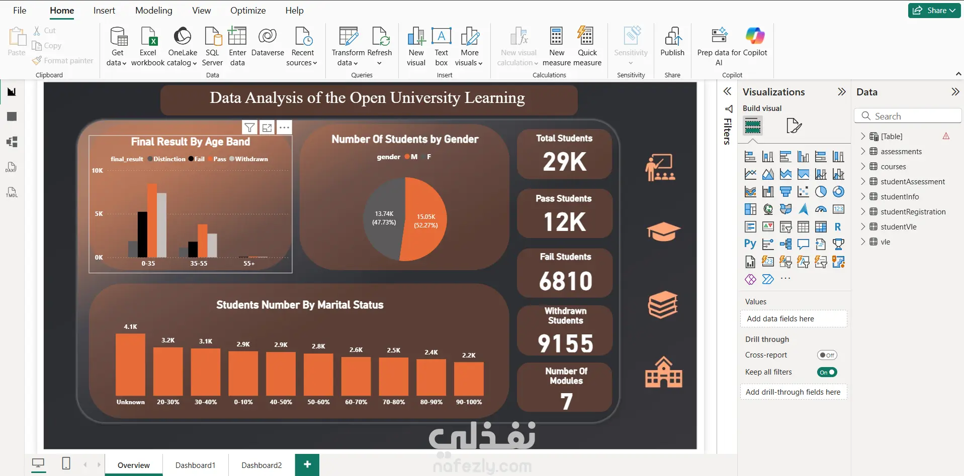Open Table view from left sidebar
Image resolution: width=964 pixels, height=476 pixels.
[12, 116]
